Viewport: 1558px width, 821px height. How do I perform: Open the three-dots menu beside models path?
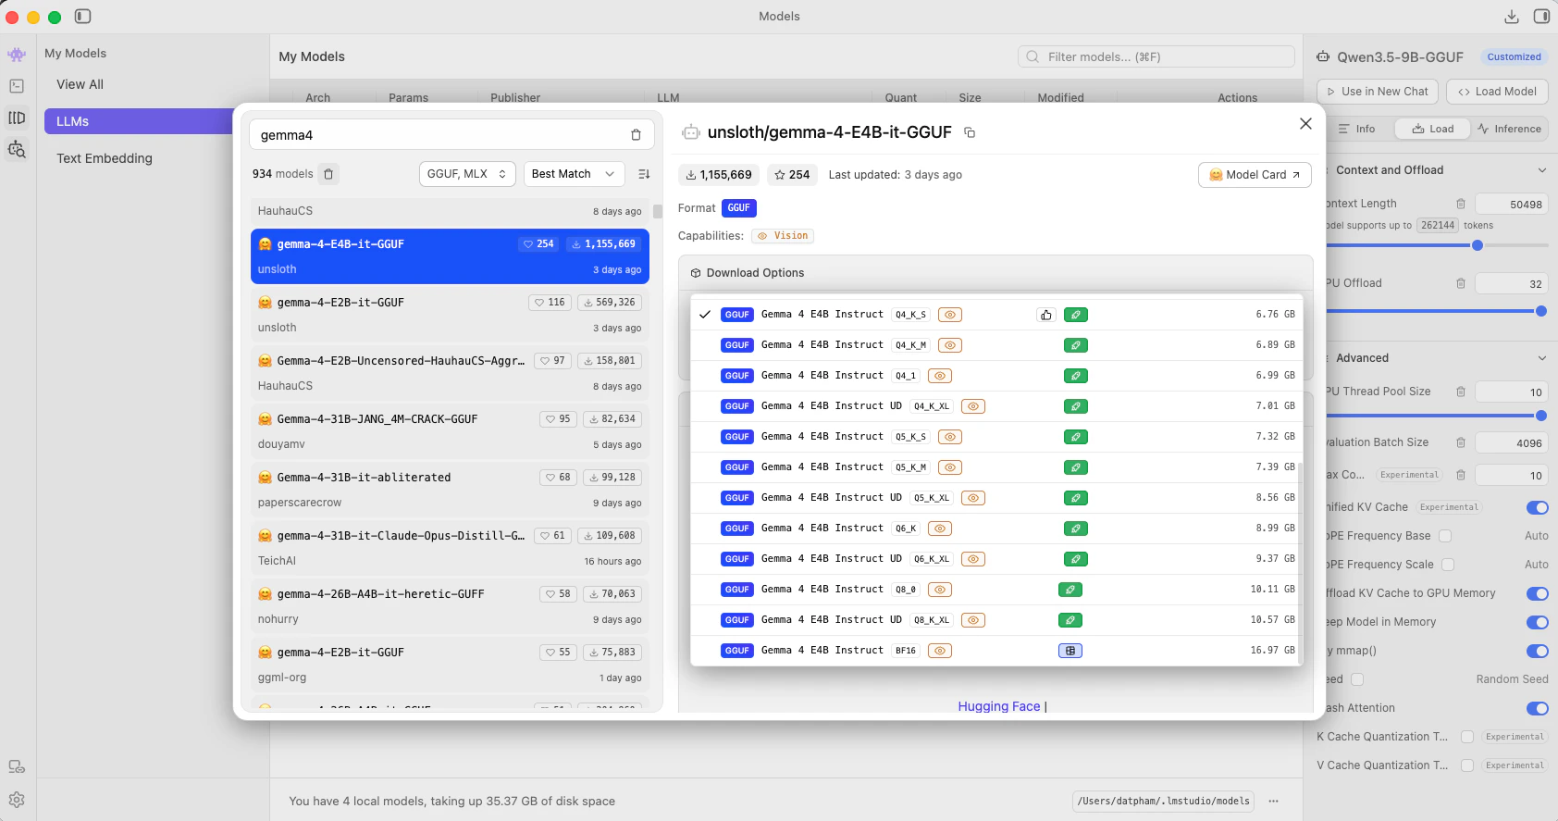click(x=1274, y=801)
